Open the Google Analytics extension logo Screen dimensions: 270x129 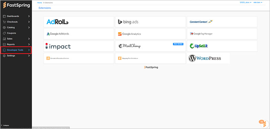[x=129, y=34]
